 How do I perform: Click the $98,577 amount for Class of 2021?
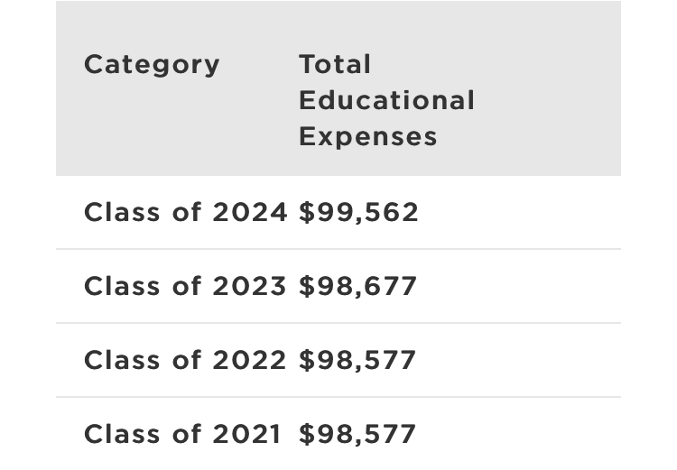pos(357,434)
